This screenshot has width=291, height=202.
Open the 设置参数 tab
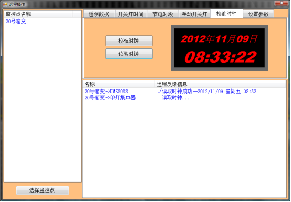tap(258, 14)
